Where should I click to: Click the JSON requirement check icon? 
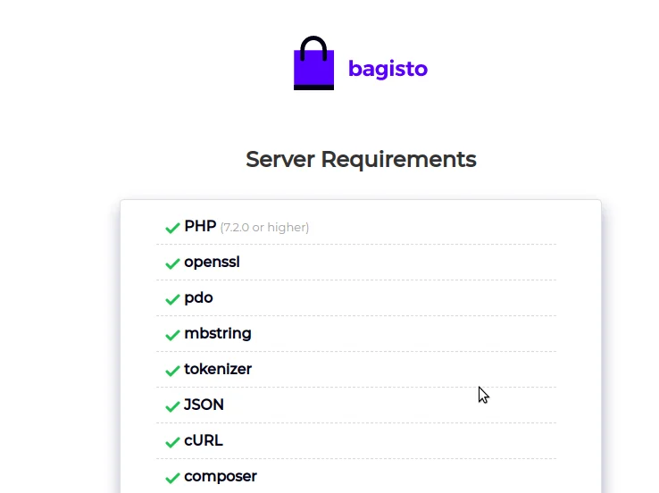[172, 406]
